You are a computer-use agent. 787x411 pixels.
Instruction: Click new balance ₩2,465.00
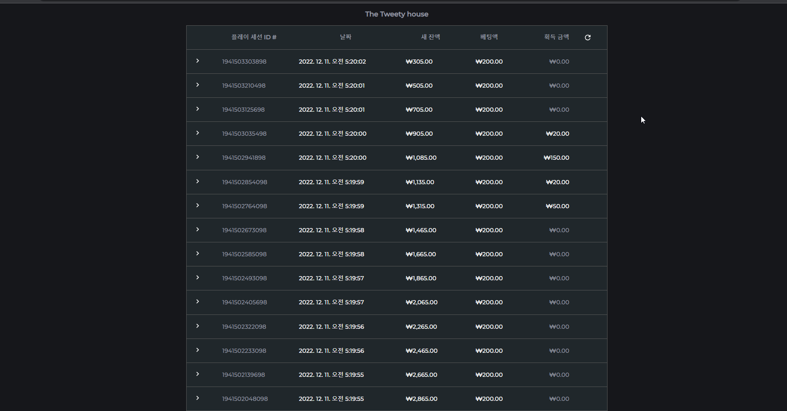pos(422,351)
